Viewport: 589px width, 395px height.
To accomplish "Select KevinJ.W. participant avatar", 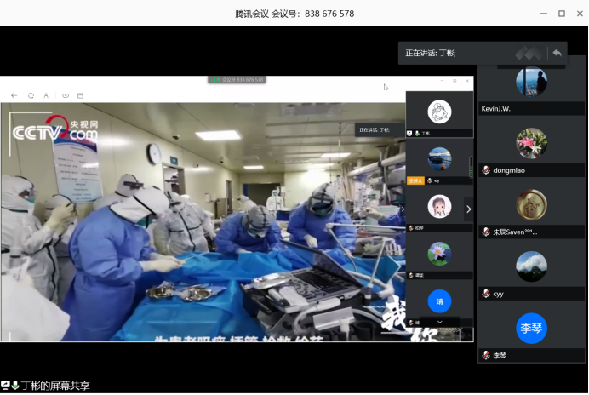I will tap(531, 83).
